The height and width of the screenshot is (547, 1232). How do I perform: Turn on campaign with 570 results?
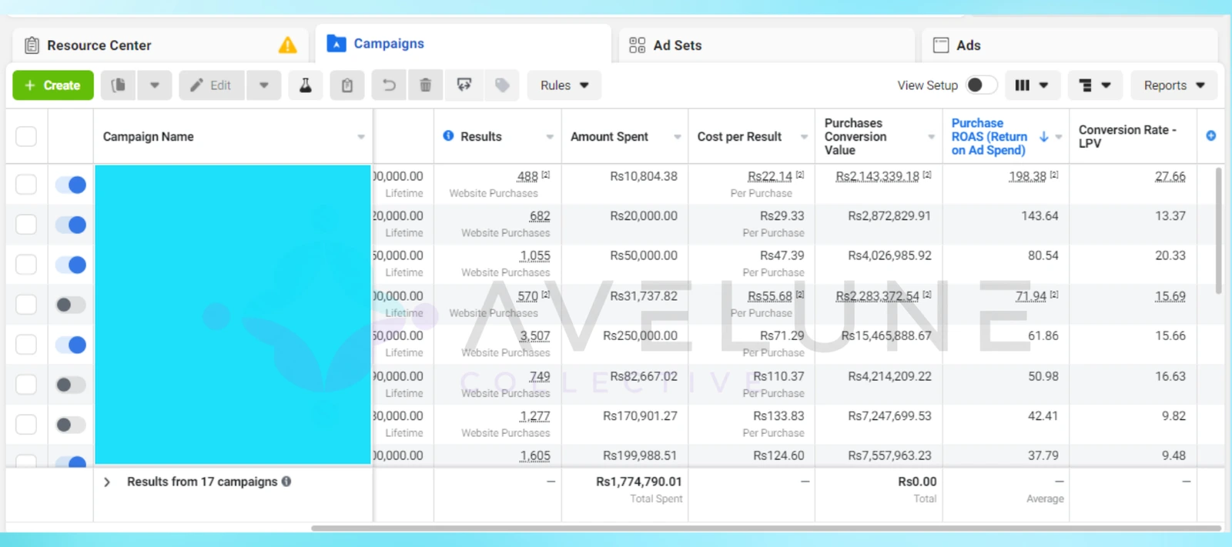pos(71,305)
